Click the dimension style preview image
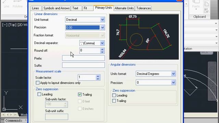 [x=144, y=37]
